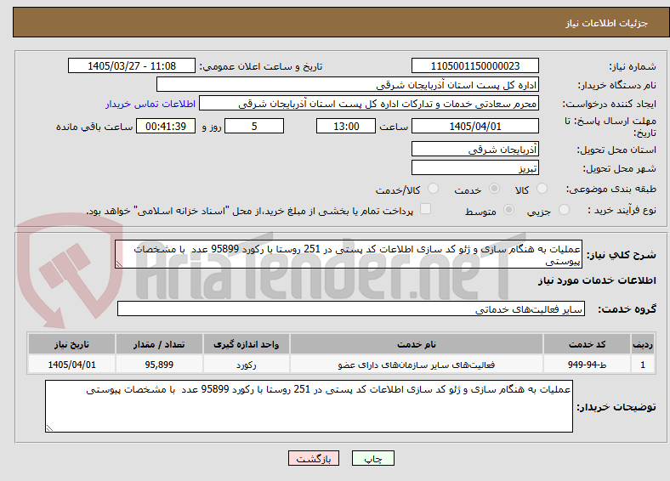
Task: Click the چاپ (print) button
Action: pos(372,458)
